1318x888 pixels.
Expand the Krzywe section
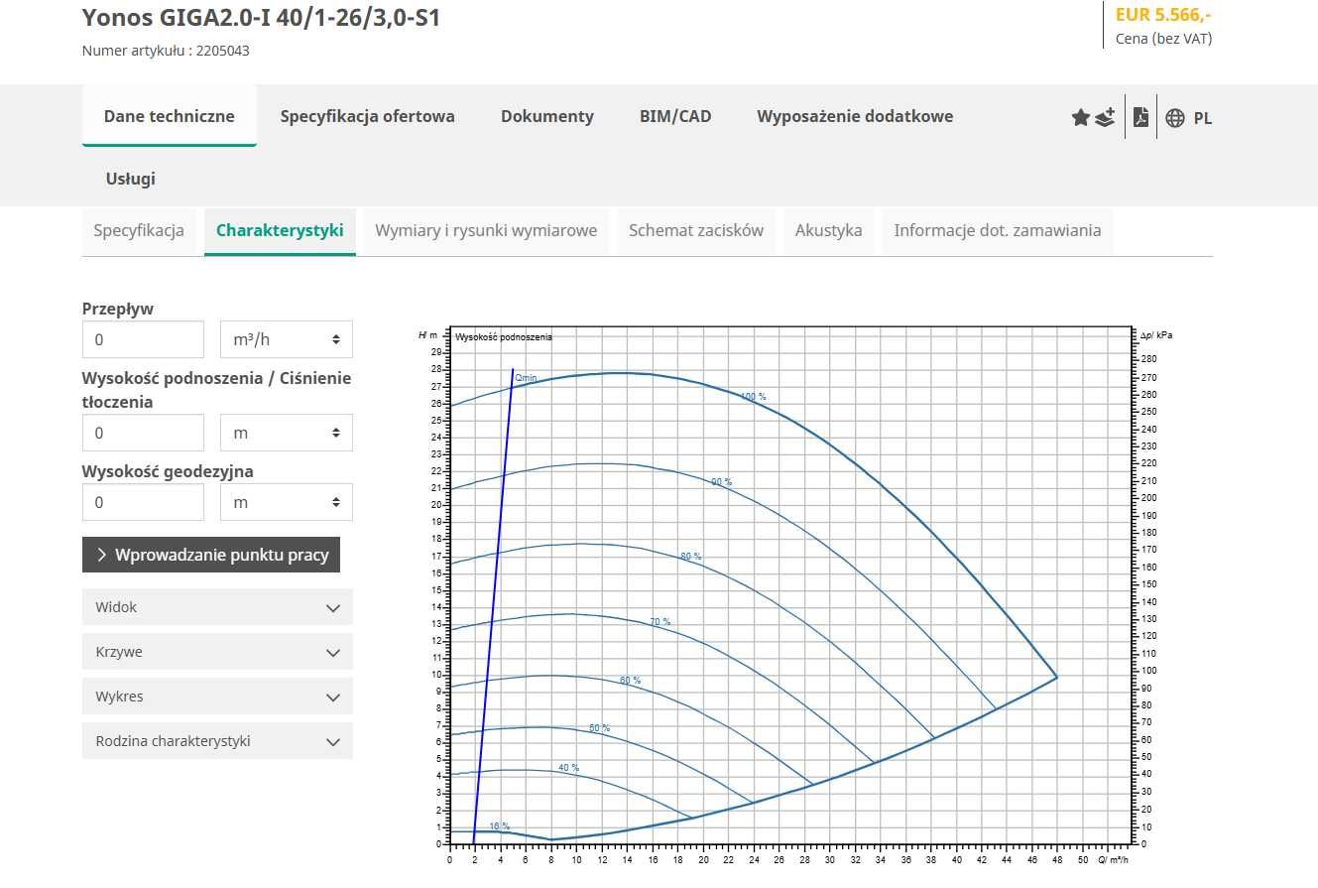[217, 652]
